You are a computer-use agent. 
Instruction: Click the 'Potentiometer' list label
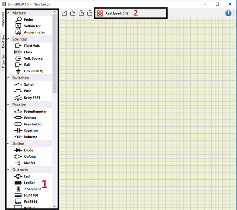(36, 111)
